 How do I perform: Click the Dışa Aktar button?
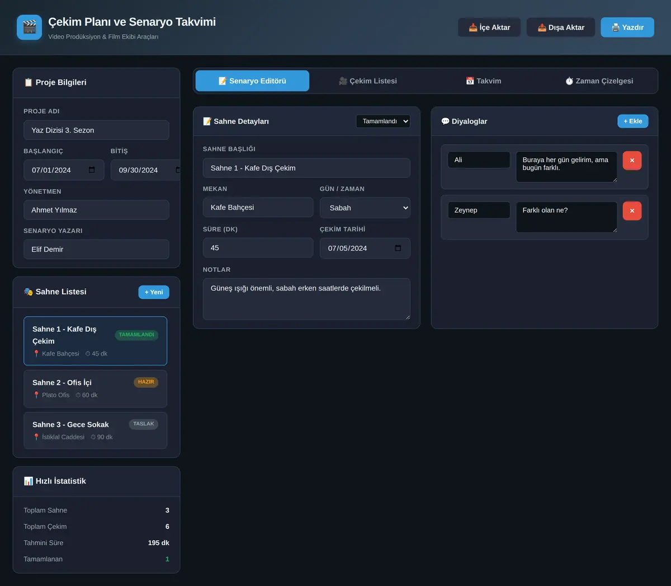click(x=561, y=27)
